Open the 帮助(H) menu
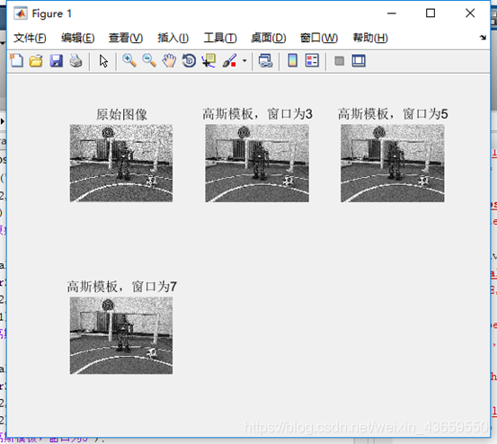 [370, 38]
